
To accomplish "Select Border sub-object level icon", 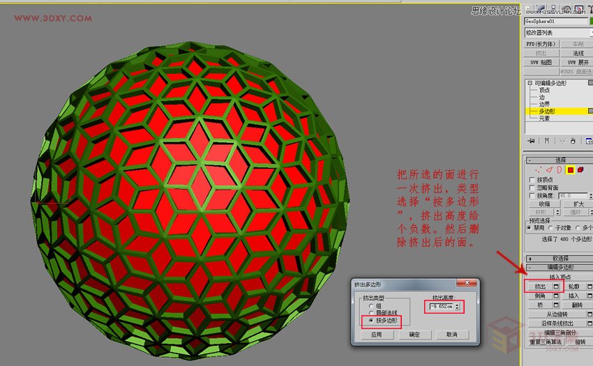I will [560, 170].
